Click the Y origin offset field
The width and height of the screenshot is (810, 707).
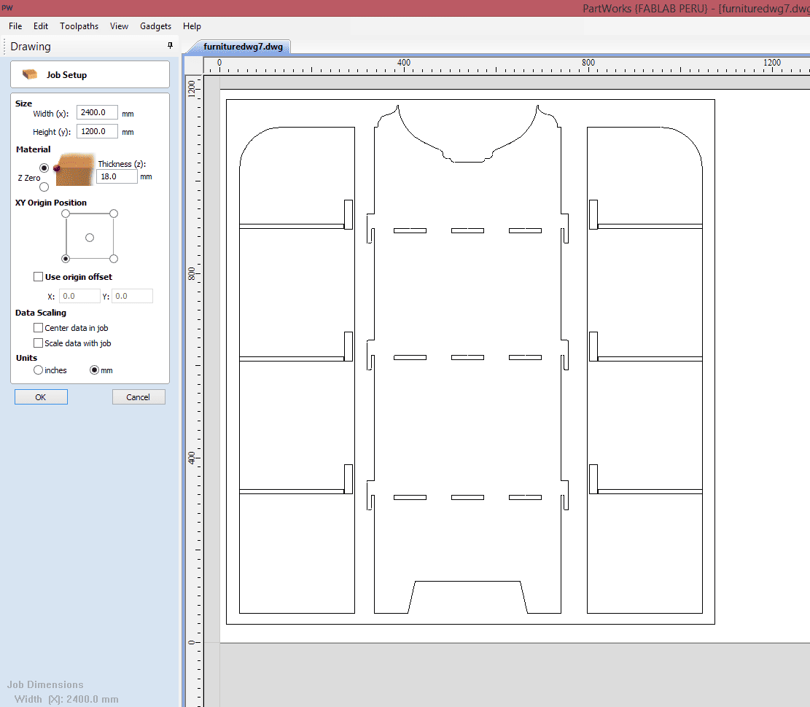132,296
